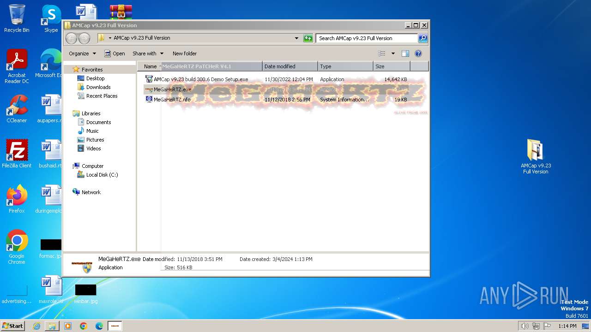Viewport: 591px width, 332px height.
Task: Click the AMCap v9.23 Full Version desktop folder
Action: point(536,157)
